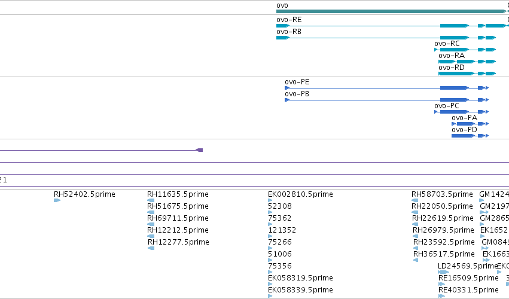Click the first exon of ovo-RB
Viewport: 509px width, 299px height.
[x=283, y=38]
